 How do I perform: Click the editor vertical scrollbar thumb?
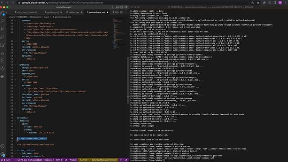[x=128, y=81]
